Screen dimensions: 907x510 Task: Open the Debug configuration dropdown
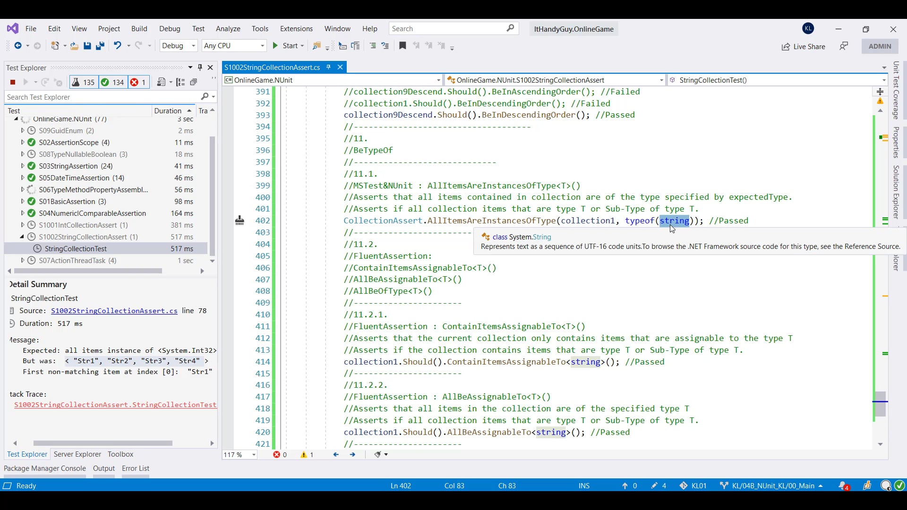179,45
